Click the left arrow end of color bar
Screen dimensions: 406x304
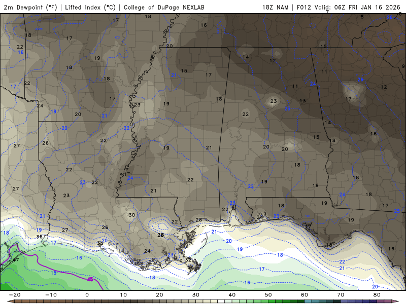(10, 301)
